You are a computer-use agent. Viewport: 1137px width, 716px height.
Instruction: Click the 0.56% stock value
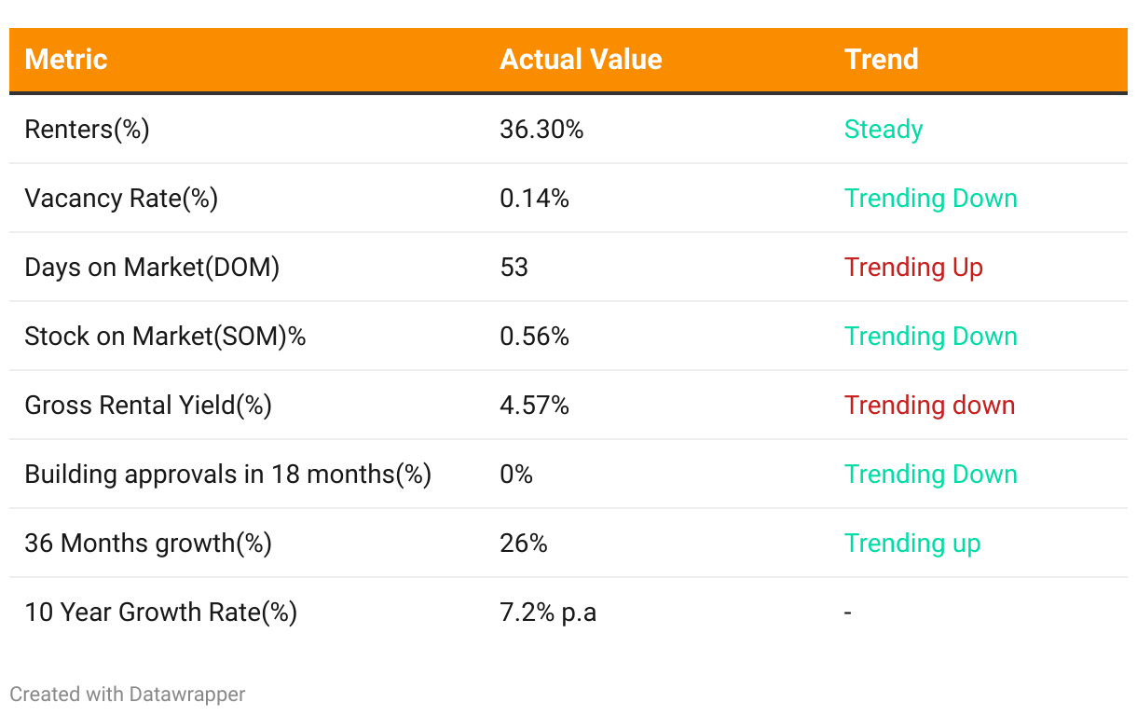534,337
